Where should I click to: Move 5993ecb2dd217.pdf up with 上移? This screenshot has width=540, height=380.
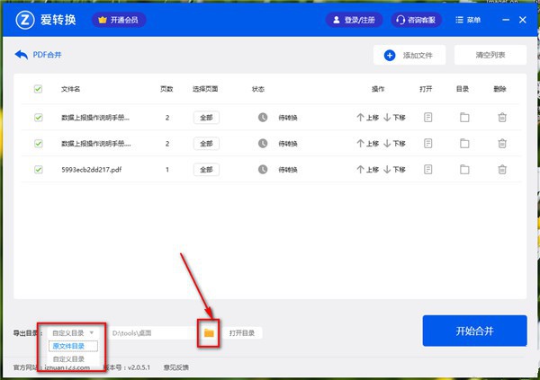(x=367, y=169)
